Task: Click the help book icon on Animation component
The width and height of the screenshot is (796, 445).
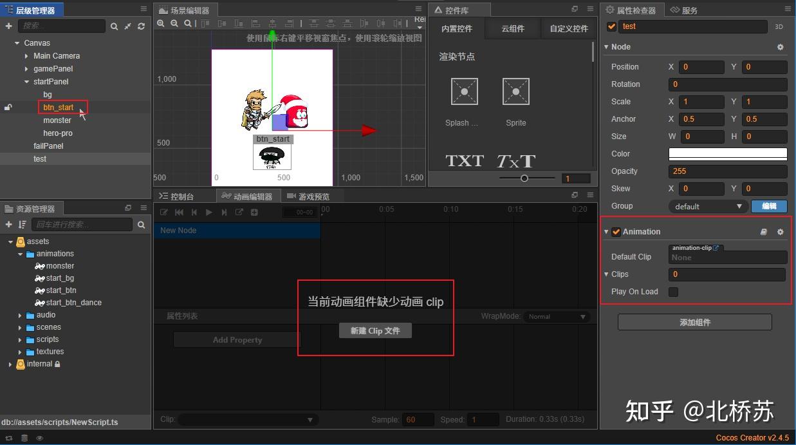Action: [x=763, y=231]
